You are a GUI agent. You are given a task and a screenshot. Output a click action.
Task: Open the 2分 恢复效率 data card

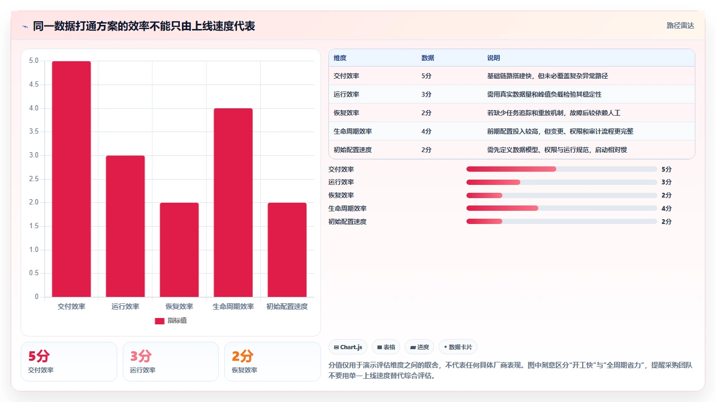pos(272,361)
